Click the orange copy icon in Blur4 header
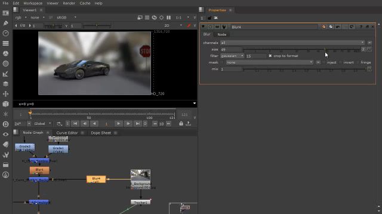Viewport: 382px width, 214px height. 324,27
